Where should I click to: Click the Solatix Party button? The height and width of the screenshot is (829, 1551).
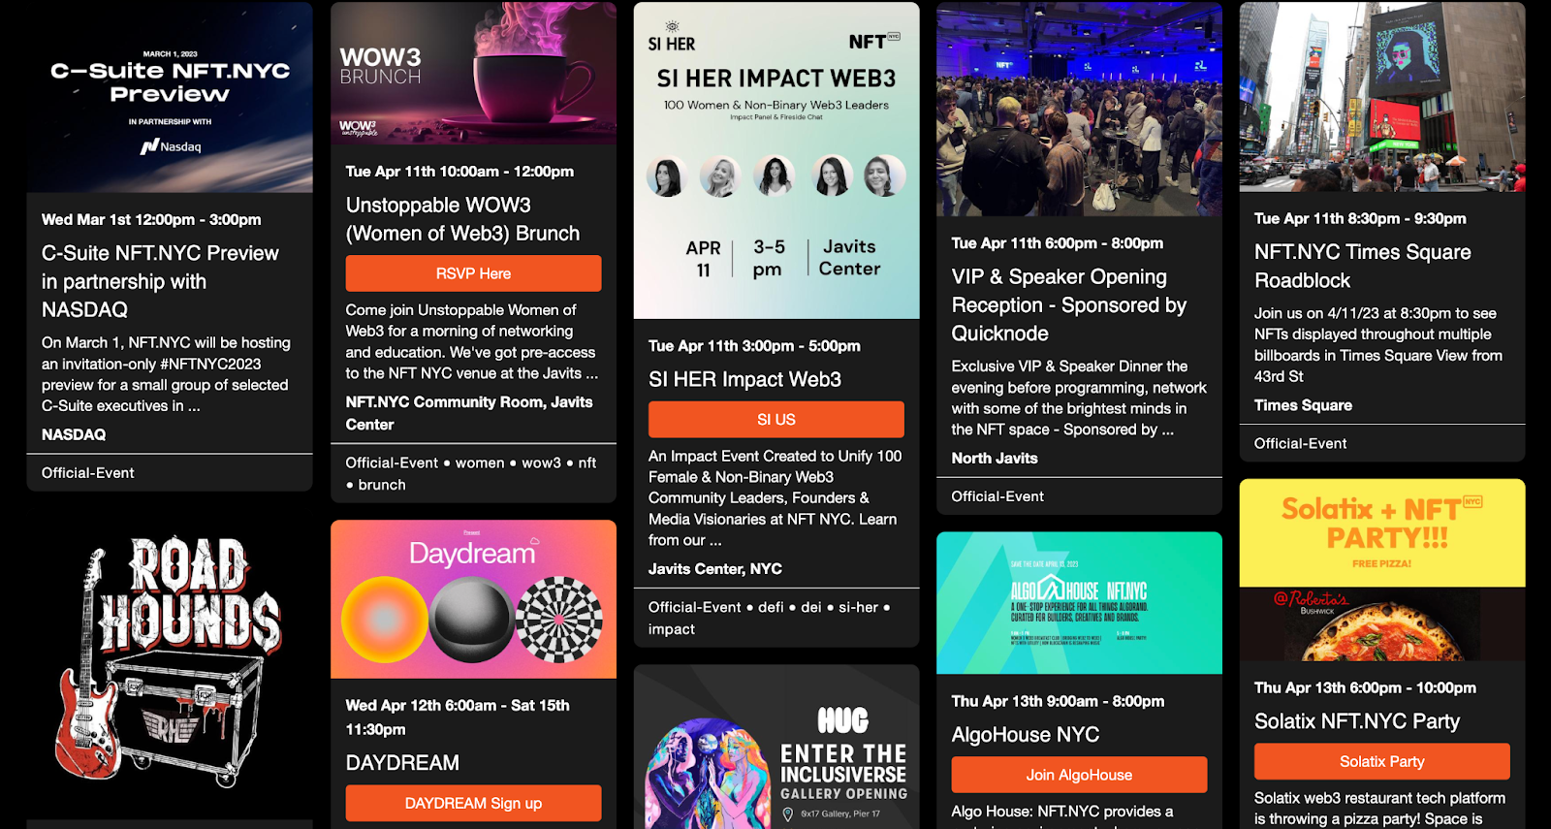1381,761
